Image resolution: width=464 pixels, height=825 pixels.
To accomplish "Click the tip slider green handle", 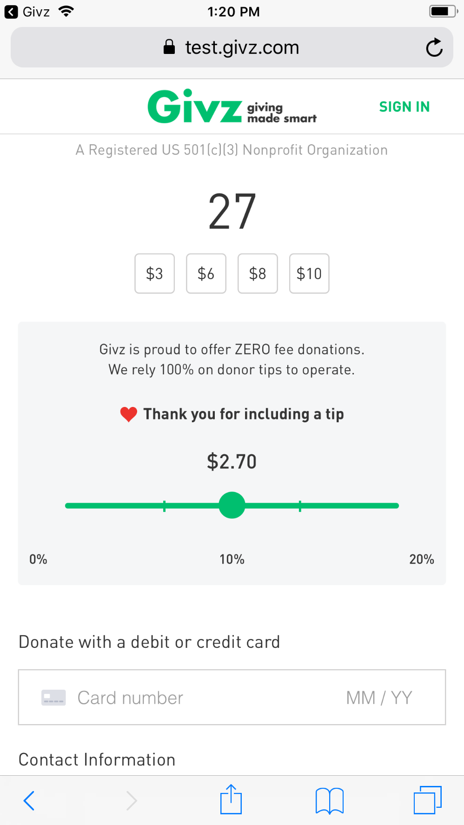I will click(232, 505).
